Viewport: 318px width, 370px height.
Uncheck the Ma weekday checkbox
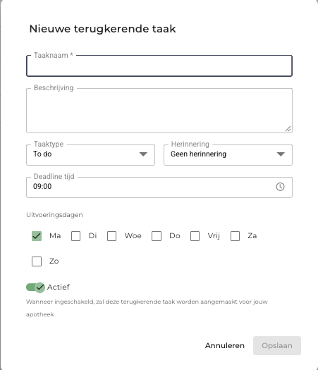37,236
